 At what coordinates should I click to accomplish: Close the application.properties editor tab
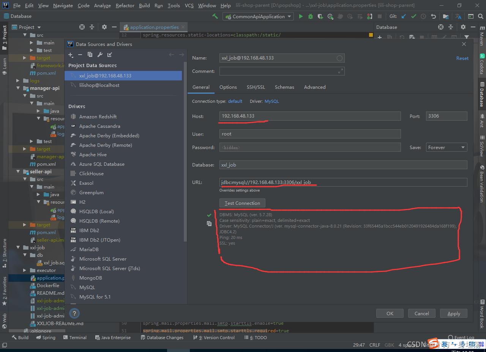[x=183, y=27]
